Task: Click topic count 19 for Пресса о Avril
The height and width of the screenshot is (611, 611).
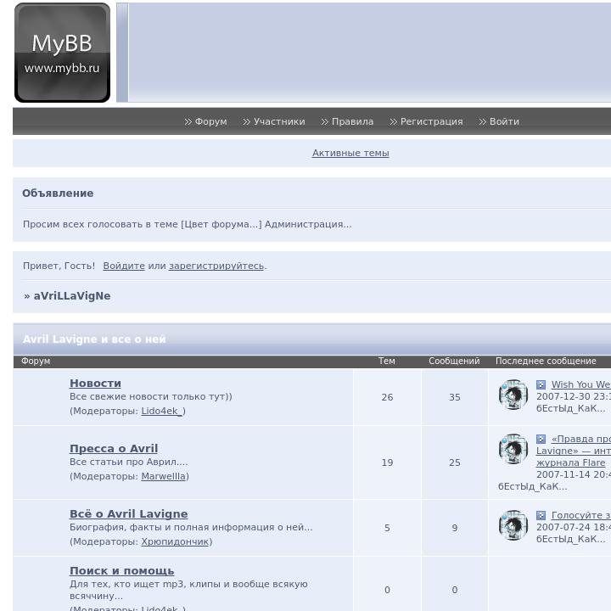Action: pyautogui.click(x=387, y=462)
